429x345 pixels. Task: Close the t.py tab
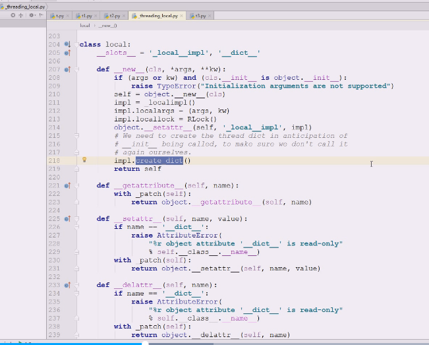[x=68, y=16]
